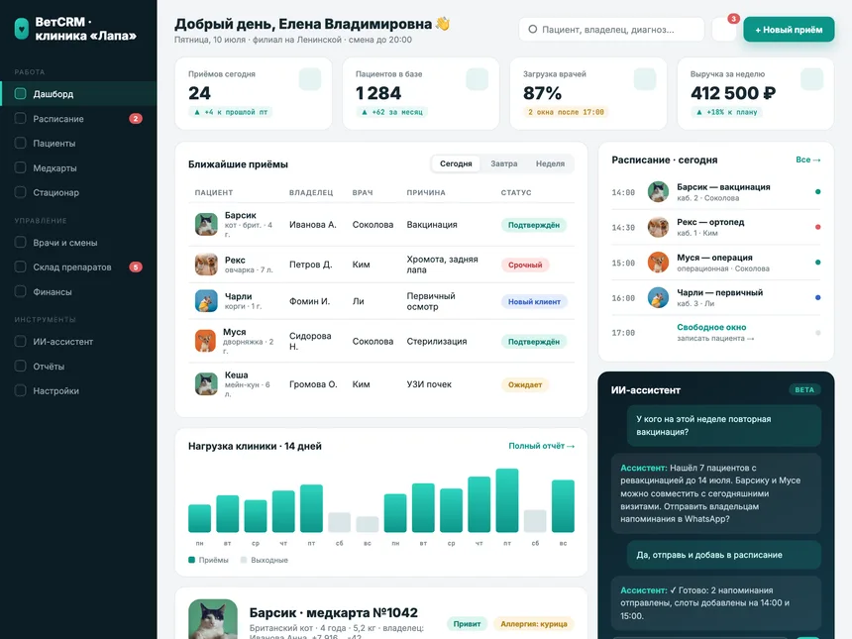Click the ИИ-ассистент sidebar icon
Image resolution: width=852 pixels, height=639 pixels.
point(20,341)
